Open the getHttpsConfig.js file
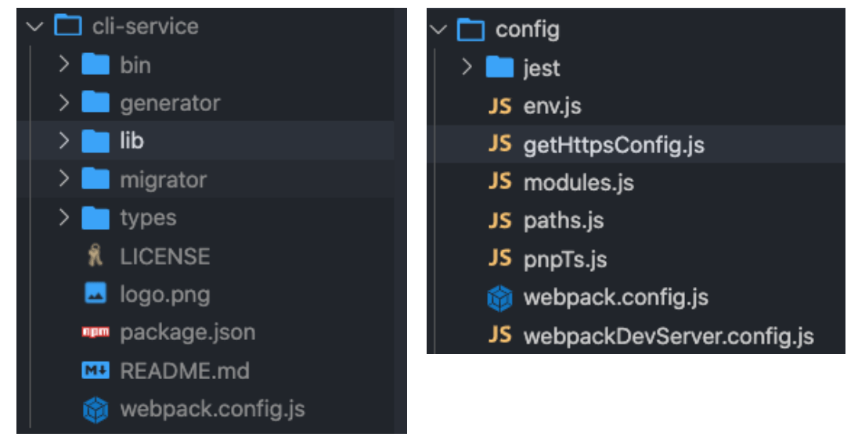The image size is (858, 444). click(x=614, y=145)
